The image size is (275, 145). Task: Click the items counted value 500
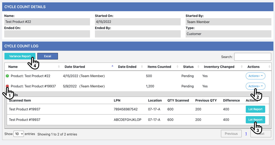coord(149,76)
